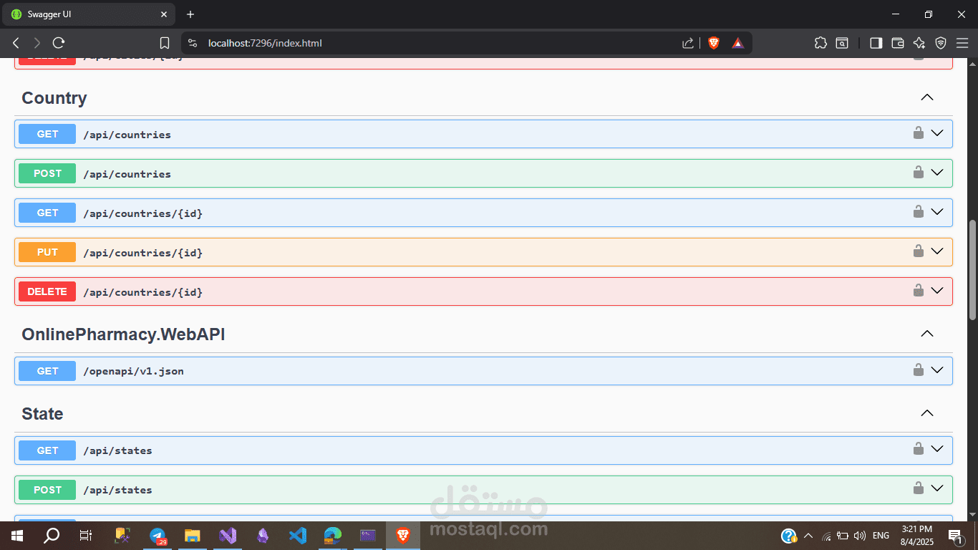978x550 pixels.
Task: Click the lock icon on DELETE /api/countries/{id}
Action: 918,290
